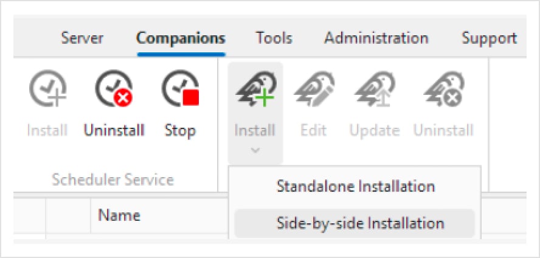Click the bird Install icon with green plus
This screenshot has width=540, height=258.
point(255,89)
